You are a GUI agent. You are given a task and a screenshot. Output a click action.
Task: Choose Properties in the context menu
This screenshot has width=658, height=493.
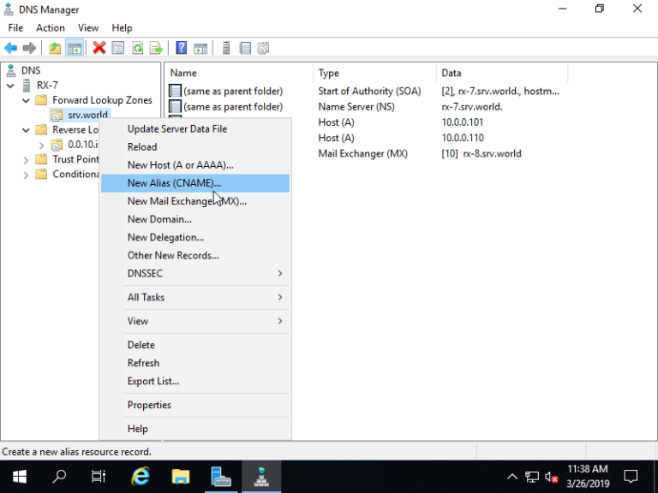pyautogui.click(x=149, y=406)
